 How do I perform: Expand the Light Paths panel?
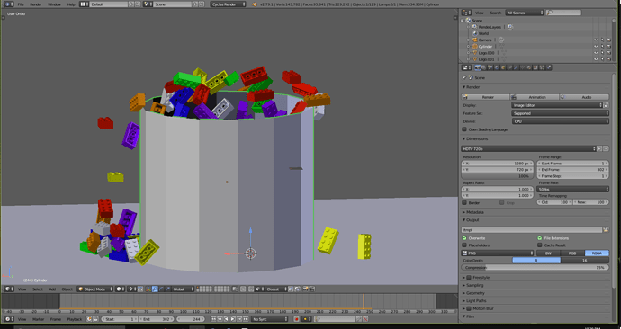coord(475,301)
